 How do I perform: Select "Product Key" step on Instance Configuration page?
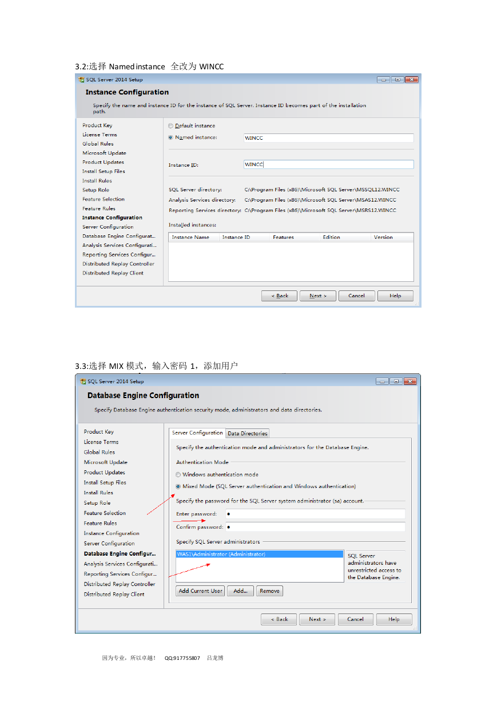point(97,125)
